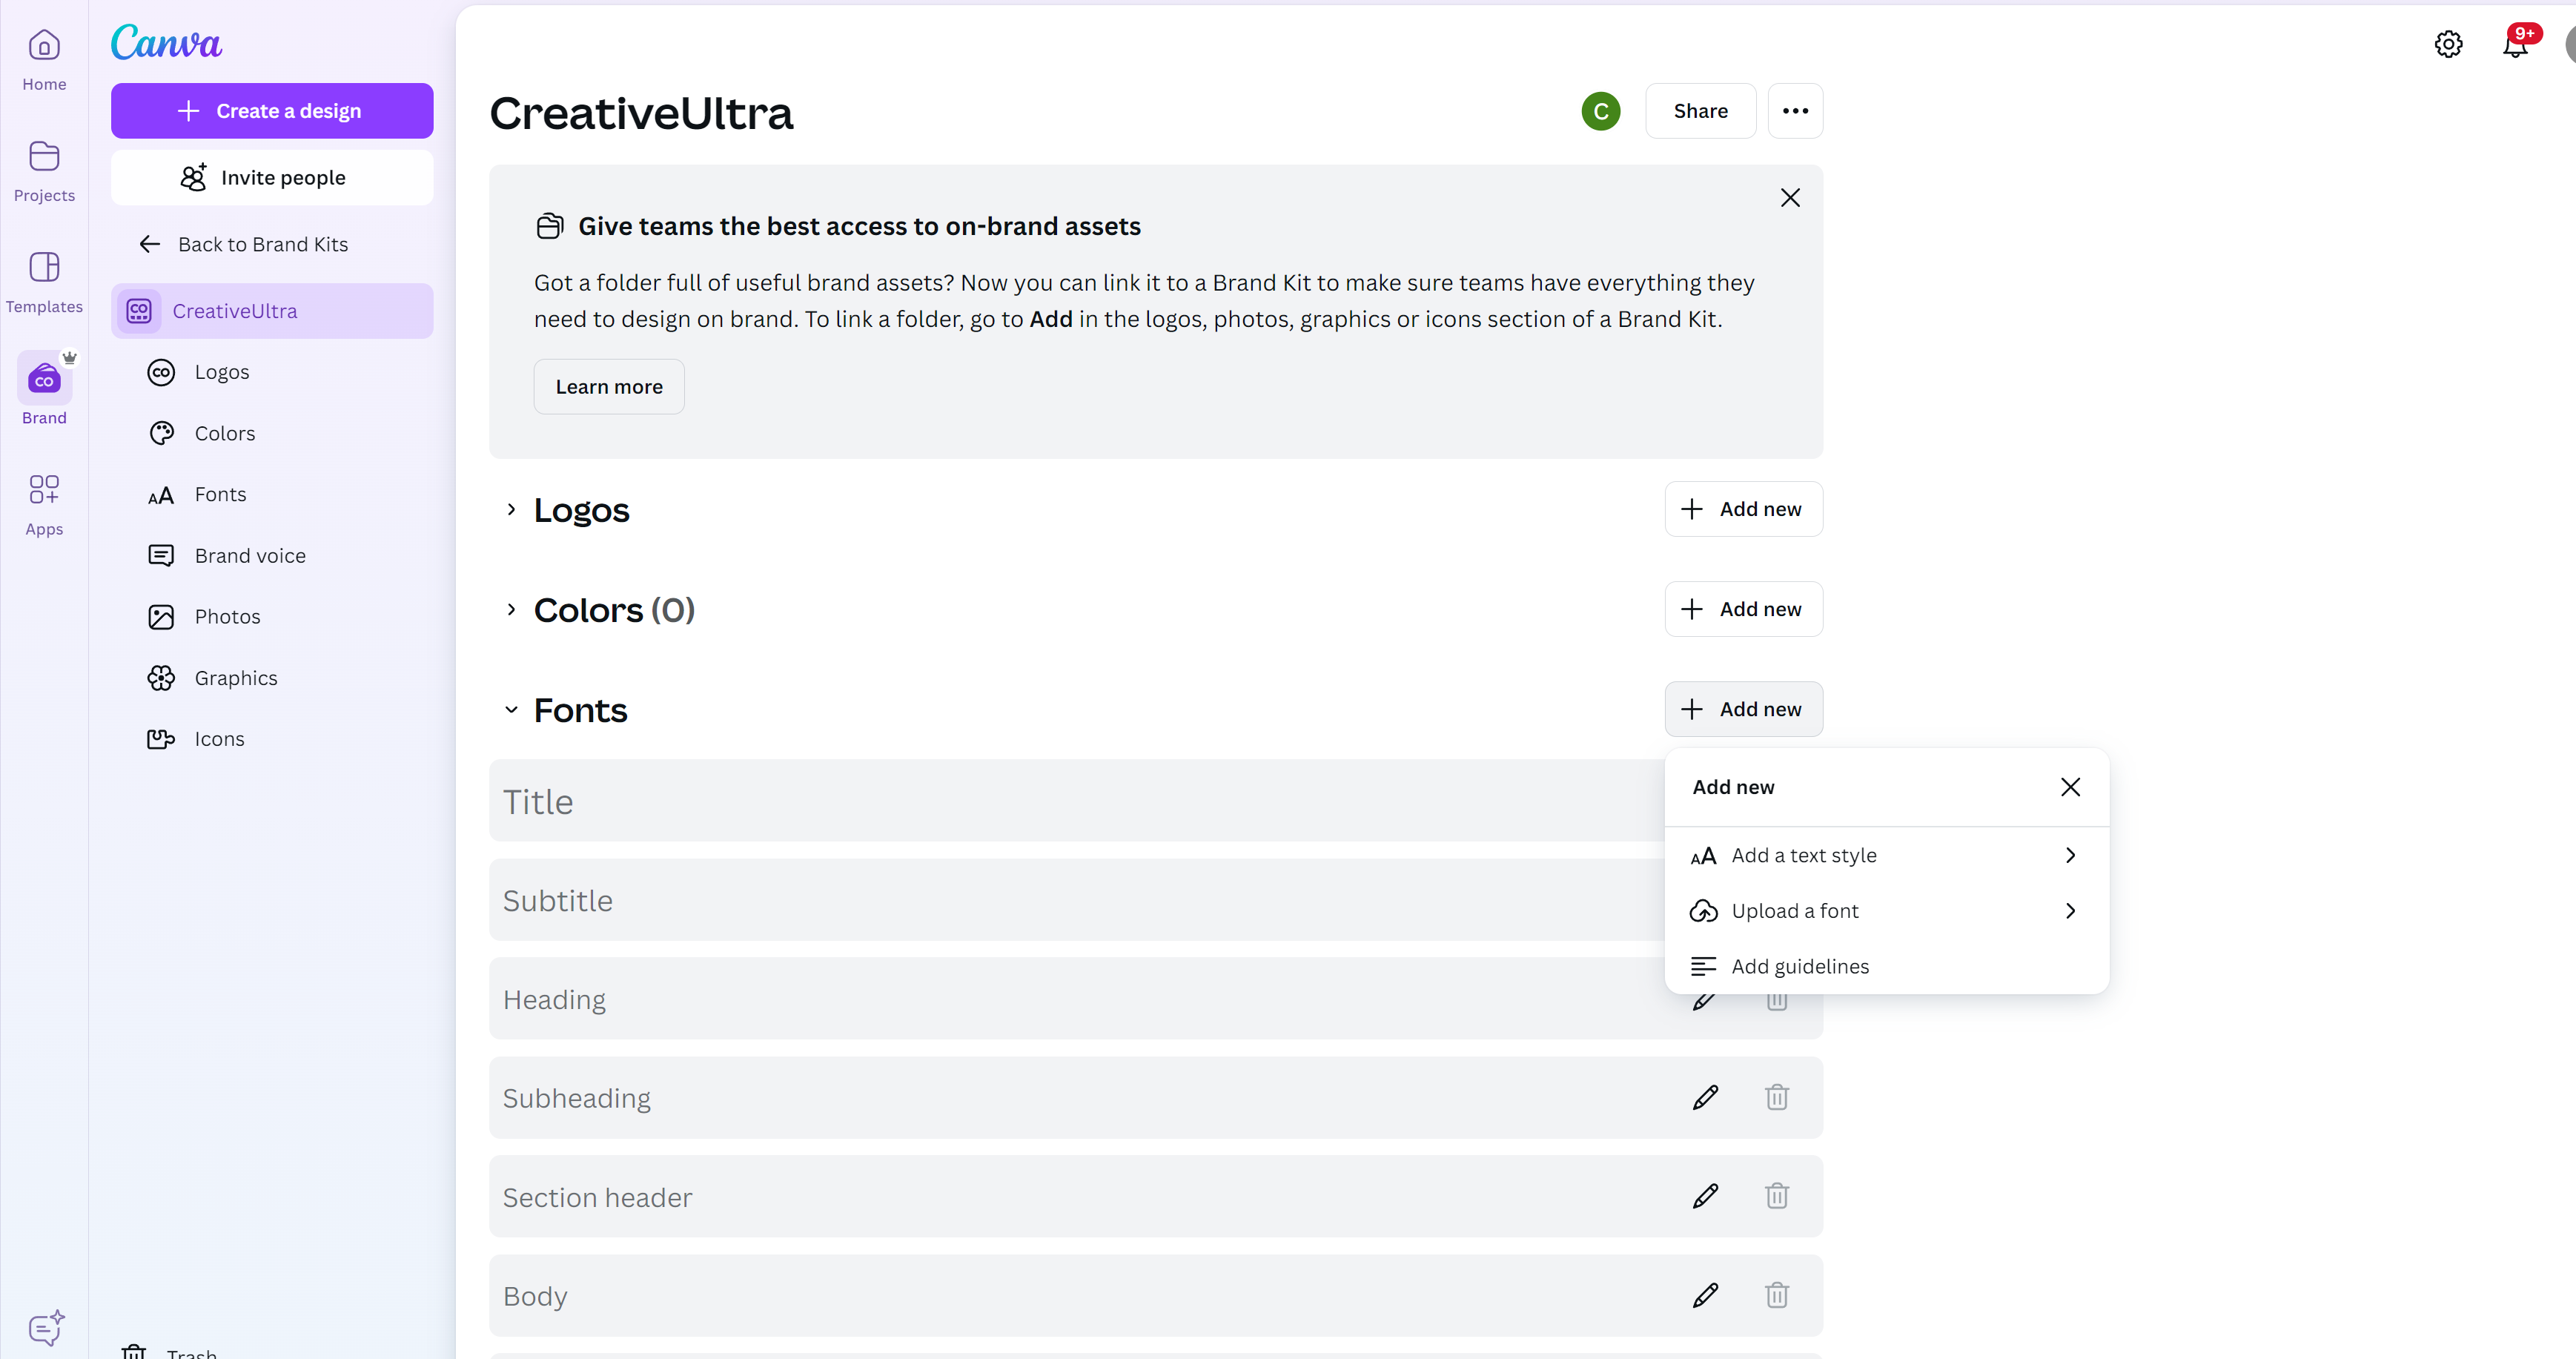Screen dimensions: 2576x1359
Task: Click the CreativeUltra page title
Action: [x=641, y=113]
